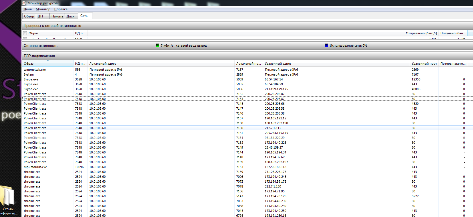Sort TCP connections by 'Образ' column header
This screenshot has height=217, width=473.
[x=48, y=64]
